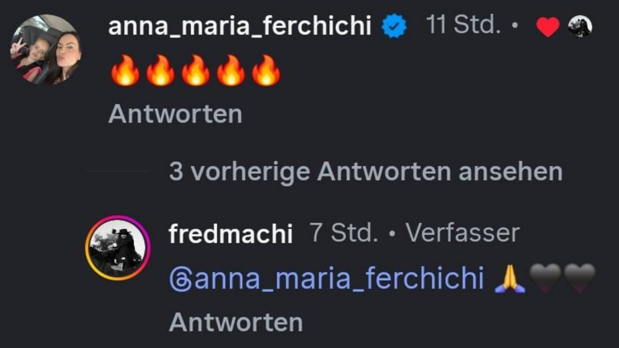
Task: Click the last black heart emoji in reply
Action: click(x=579, y=279)
